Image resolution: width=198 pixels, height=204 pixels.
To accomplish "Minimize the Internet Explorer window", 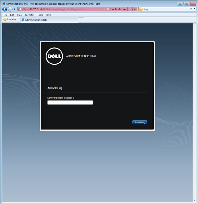I will 180,4.
